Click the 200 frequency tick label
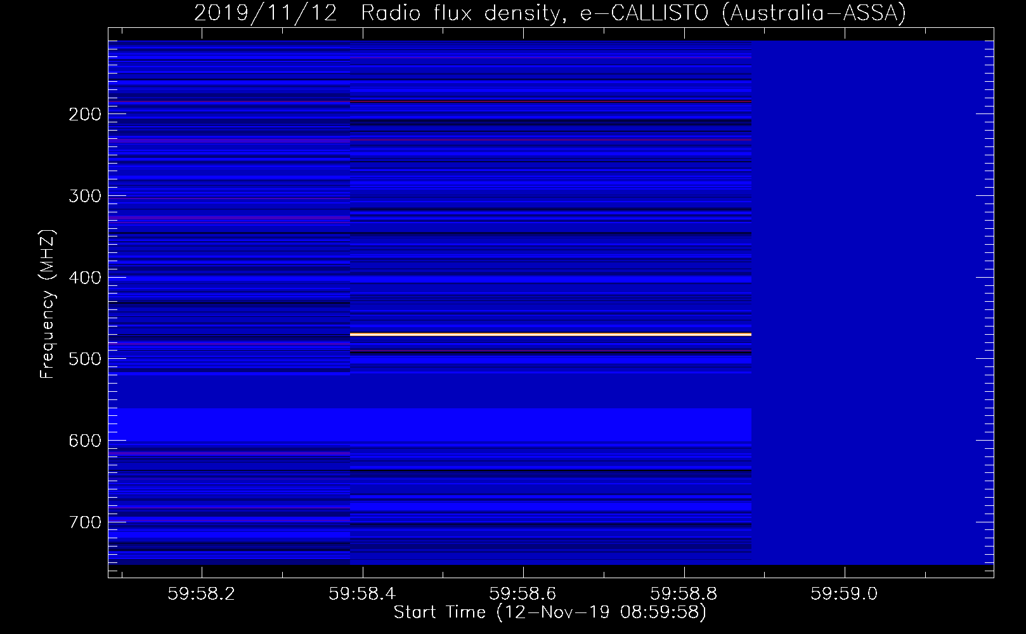Image resolution: width=1026 pixels, height=634 pixels. pyautogui.click(x=85, y=115)
